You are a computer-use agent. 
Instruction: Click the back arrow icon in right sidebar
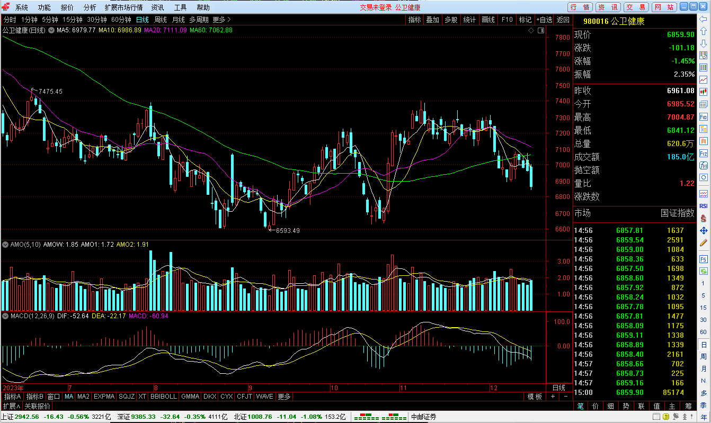tap(704, 20)
